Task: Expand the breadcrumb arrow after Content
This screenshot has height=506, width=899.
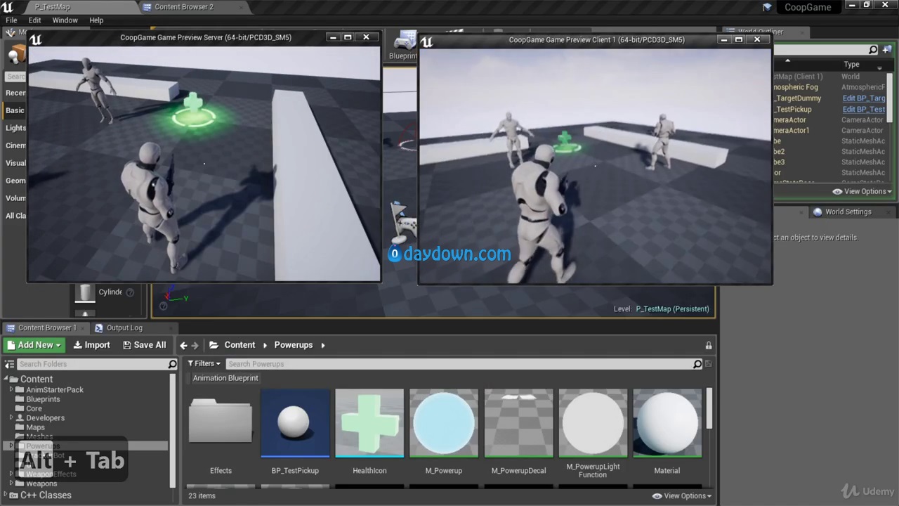Action: 265,345
